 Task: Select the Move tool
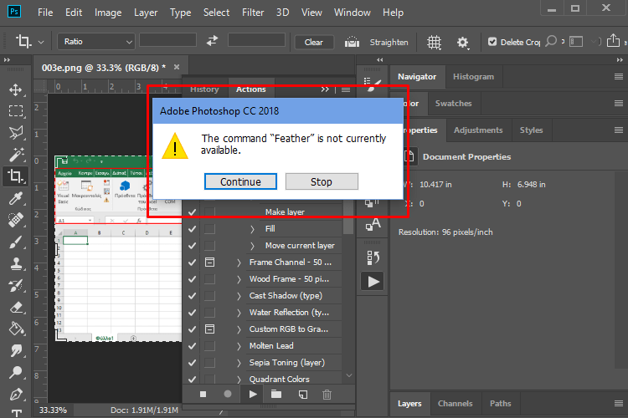pos(16,89)
